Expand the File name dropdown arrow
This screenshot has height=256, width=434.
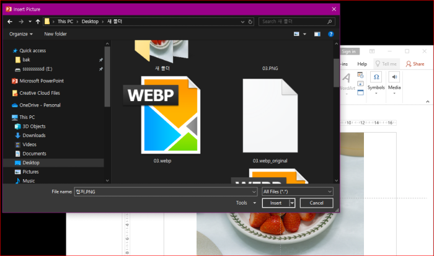tap(254, 192)
